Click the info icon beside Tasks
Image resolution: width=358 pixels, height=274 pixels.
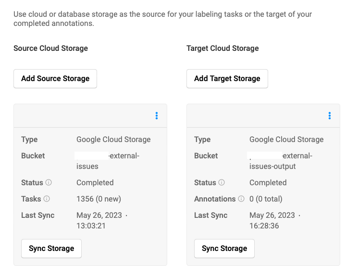pos(47,199)
